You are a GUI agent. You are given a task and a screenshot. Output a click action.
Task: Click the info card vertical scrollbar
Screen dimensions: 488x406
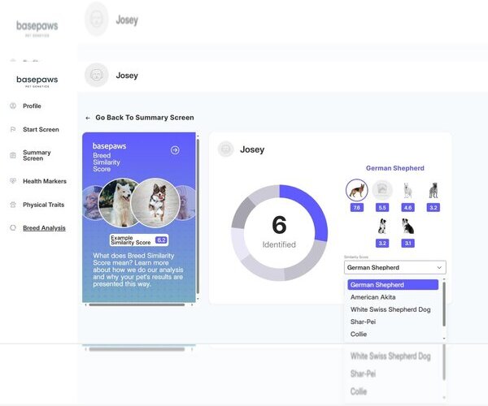pyautogui.click(x=198, y=216)
